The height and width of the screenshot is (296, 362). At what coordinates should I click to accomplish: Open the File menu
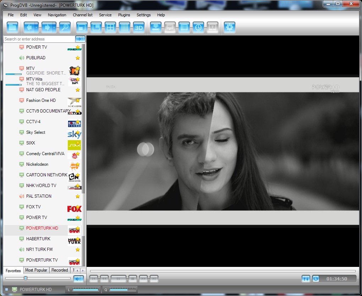[11, 15]
